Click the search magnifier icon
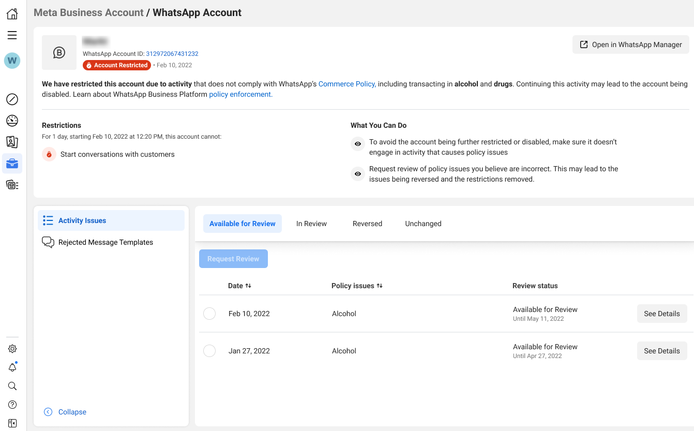Viewport: 694px width, 431px height. click(x=12, y=386)
